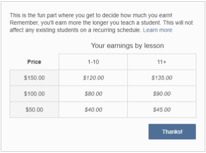Image resolution: width=206 pixels, height=153 pixels.
Task: Click the Price column header
Action: tap(34, 62)
